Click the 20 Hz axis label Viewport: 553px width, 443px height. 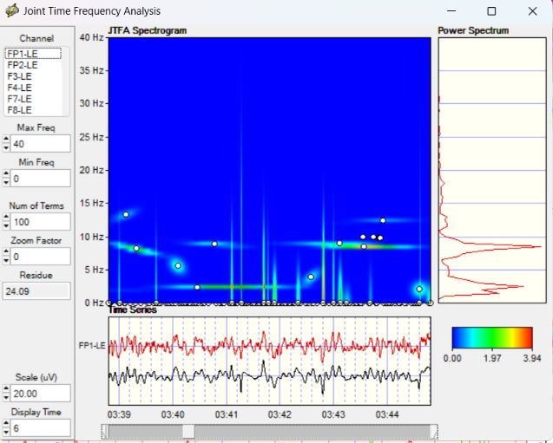(x=91, y=170)
